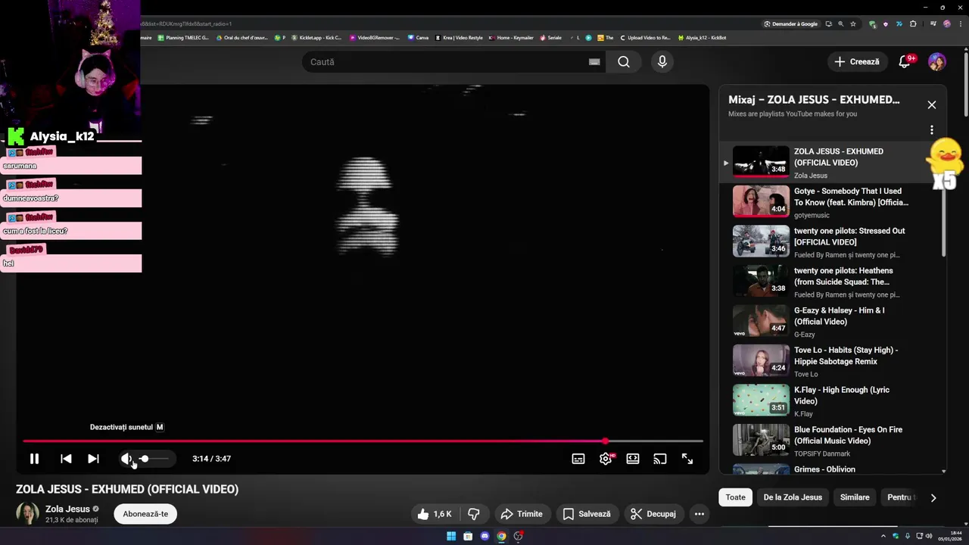This screenshot has width=969, height=545.
Task: Open the Upload Video to Re... bookmark
Action: coord(645,38)
